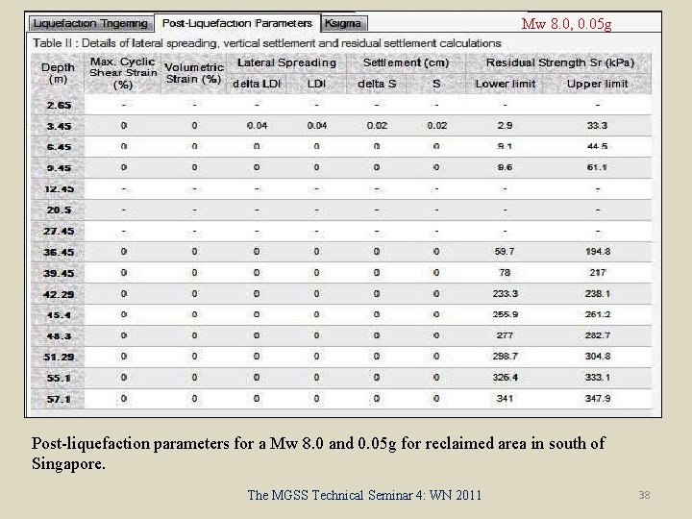The width and height of the screenshot is (692, 519).
Task: Click the upper limit value 217
Action: click(x=598, y=273)
